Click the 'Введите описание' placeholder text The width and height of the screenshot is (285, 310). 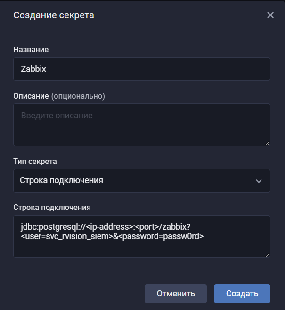57,116
